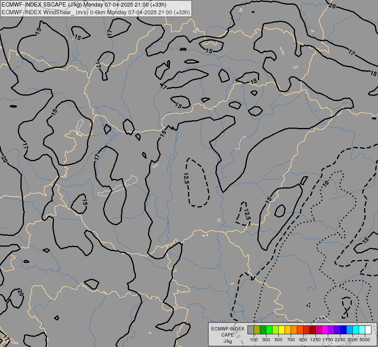Click the legend value 300
The height and width of the screenshot is (347, 378).
tap(266, 340)
